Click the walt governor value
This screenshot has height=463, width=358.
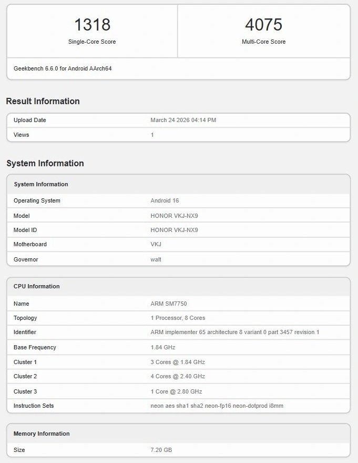[156, 259]
